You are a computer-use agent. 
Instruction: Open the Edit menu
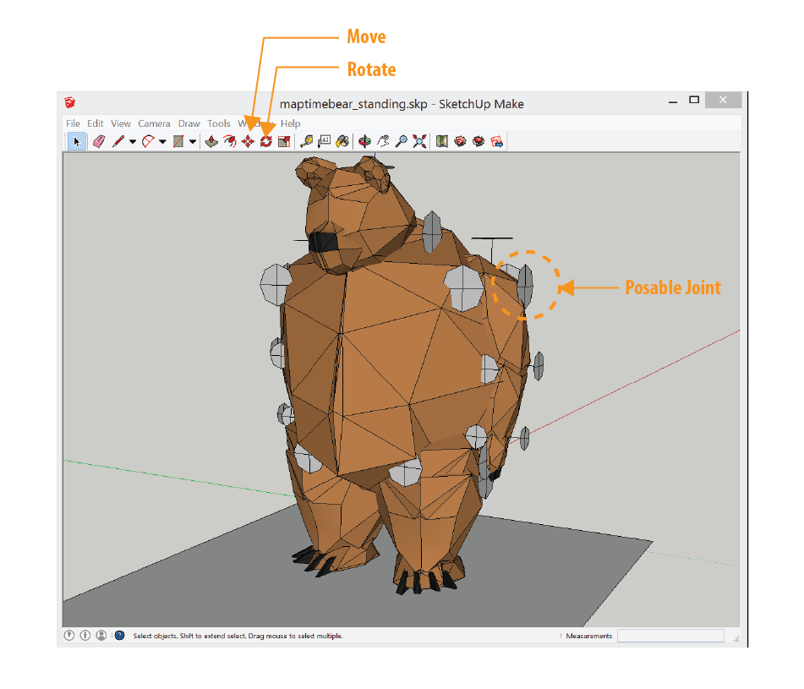[95, 123]
